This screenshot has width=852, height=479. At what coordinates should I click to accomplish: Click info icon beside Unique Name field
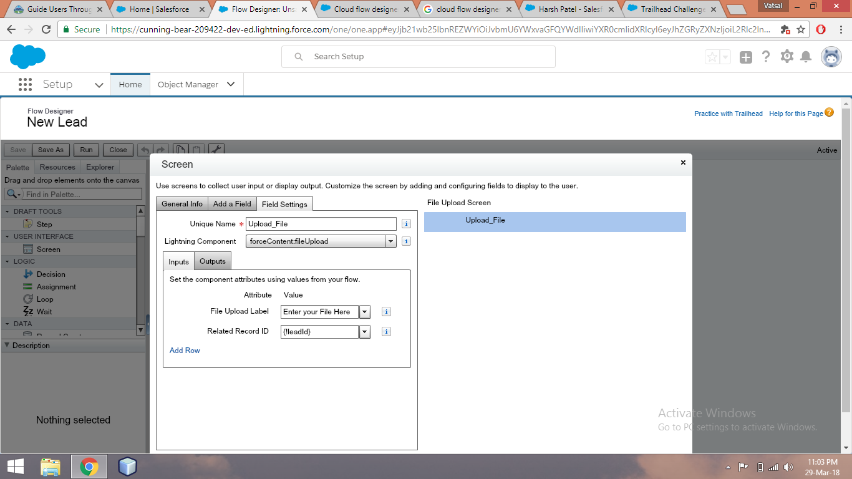click(406, 224)
